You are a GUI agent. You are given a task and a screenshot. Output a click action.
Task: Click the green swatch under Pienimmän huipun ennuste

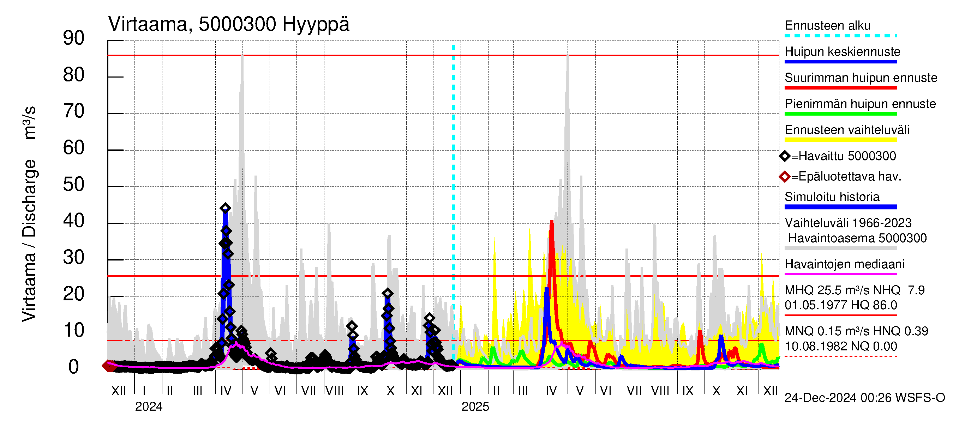(x=840, y=114)
